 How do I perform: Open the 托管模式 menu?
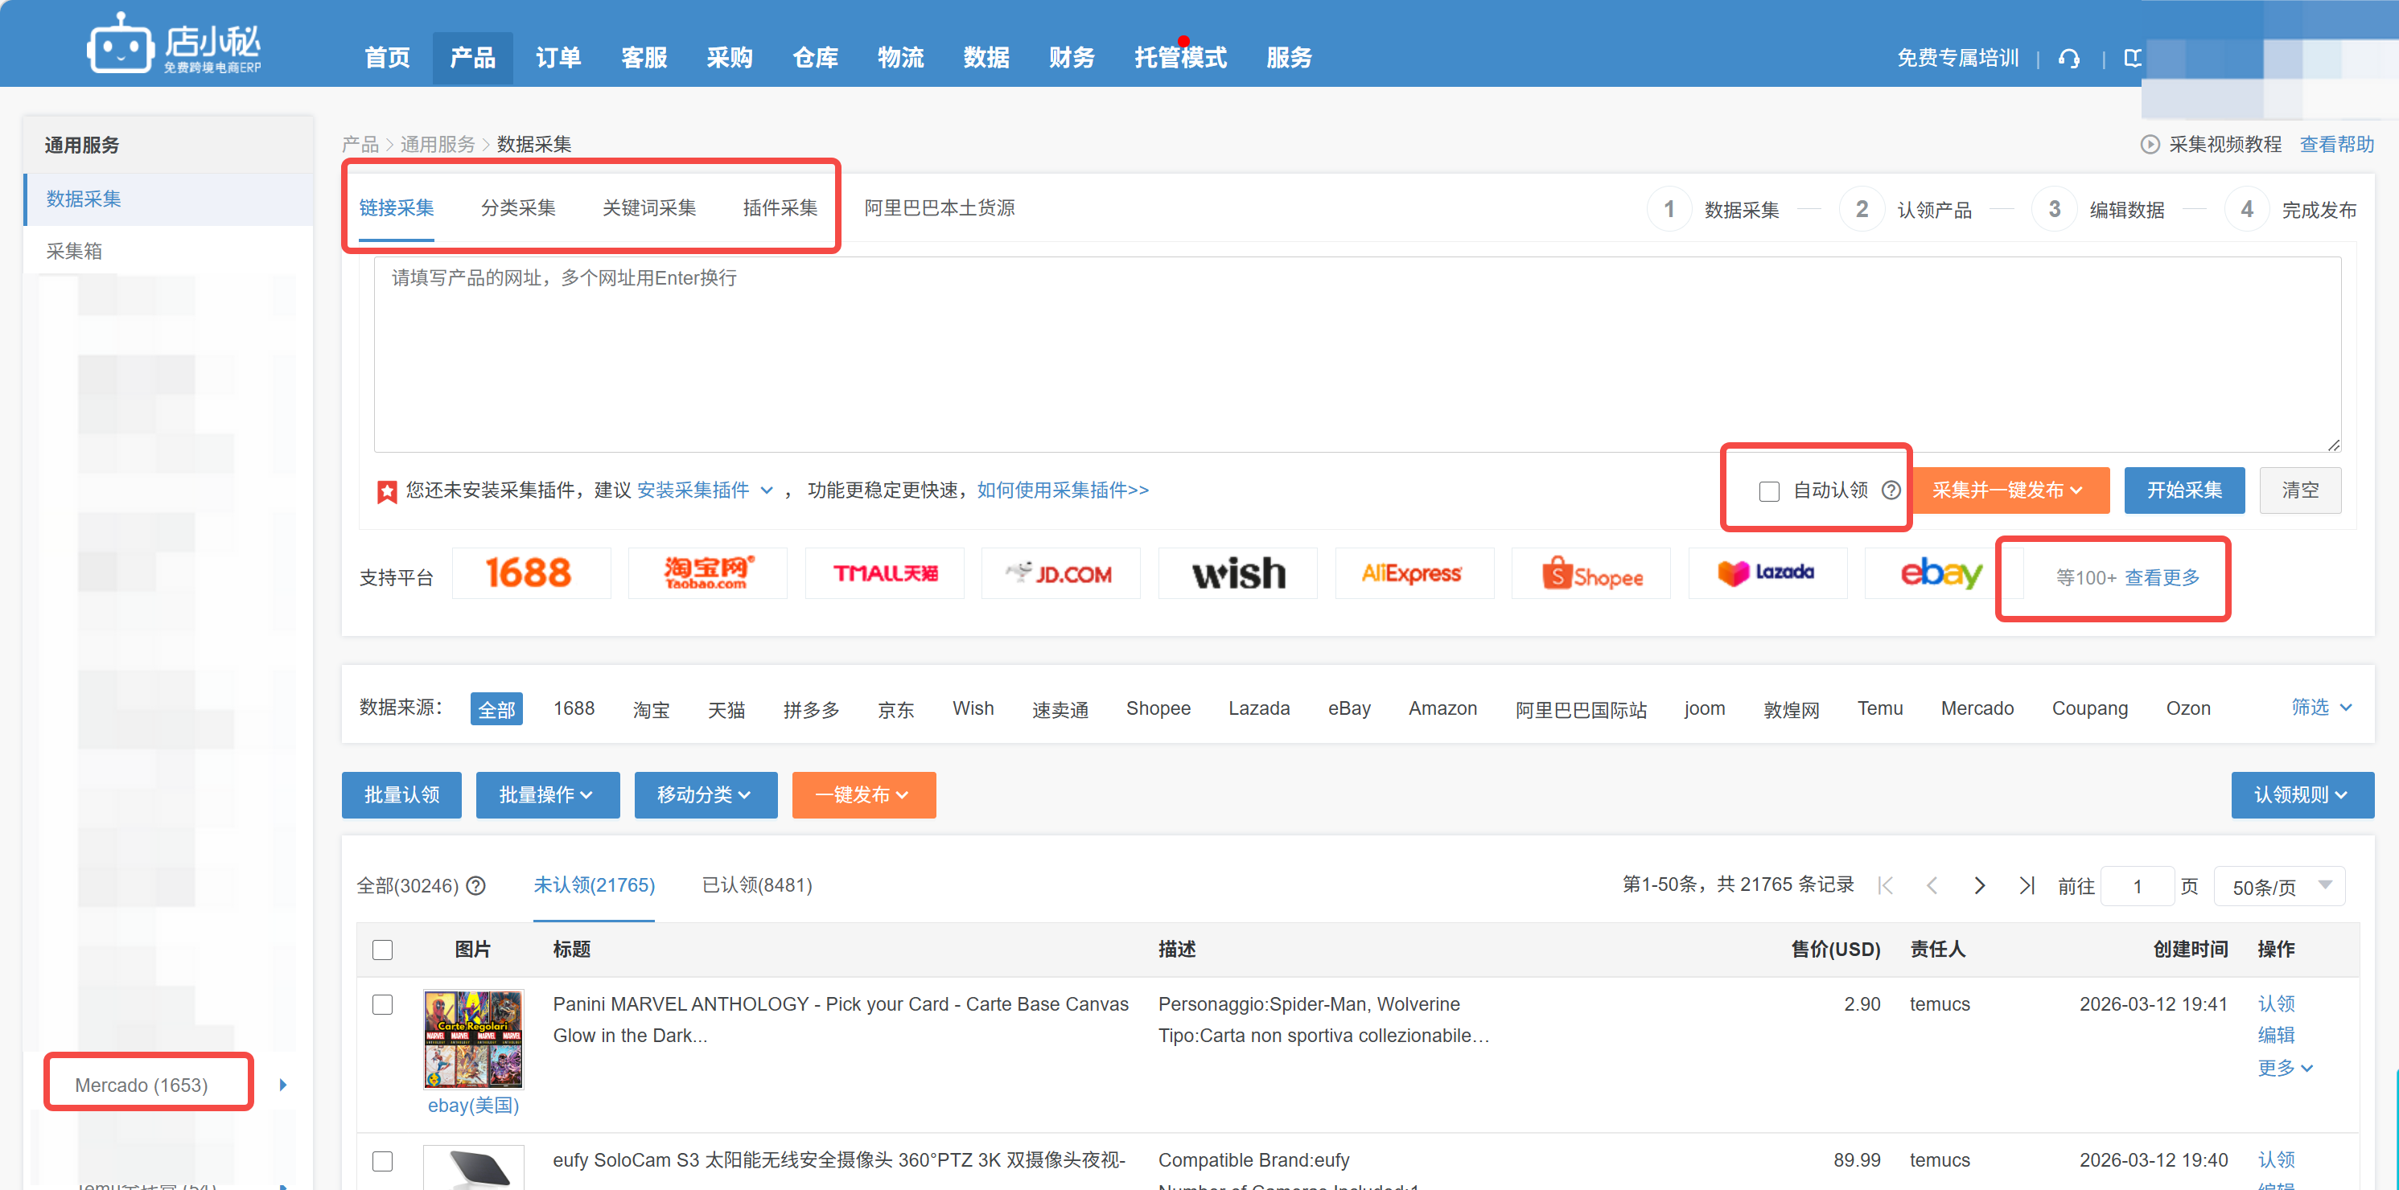[x=1180, y=58]
